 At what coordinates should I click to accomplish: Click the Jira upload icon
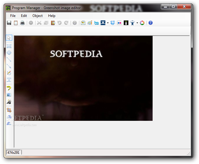pyautogui.click(x=132, y=23)
